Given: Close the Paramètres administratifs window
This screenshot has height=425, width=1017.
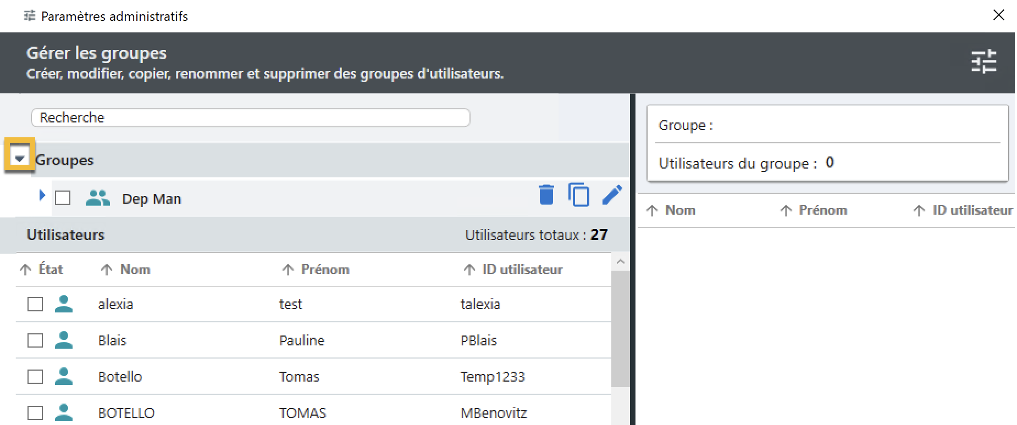Looking at the screenshot, I should pyautogui.click(x=998, y=15).
